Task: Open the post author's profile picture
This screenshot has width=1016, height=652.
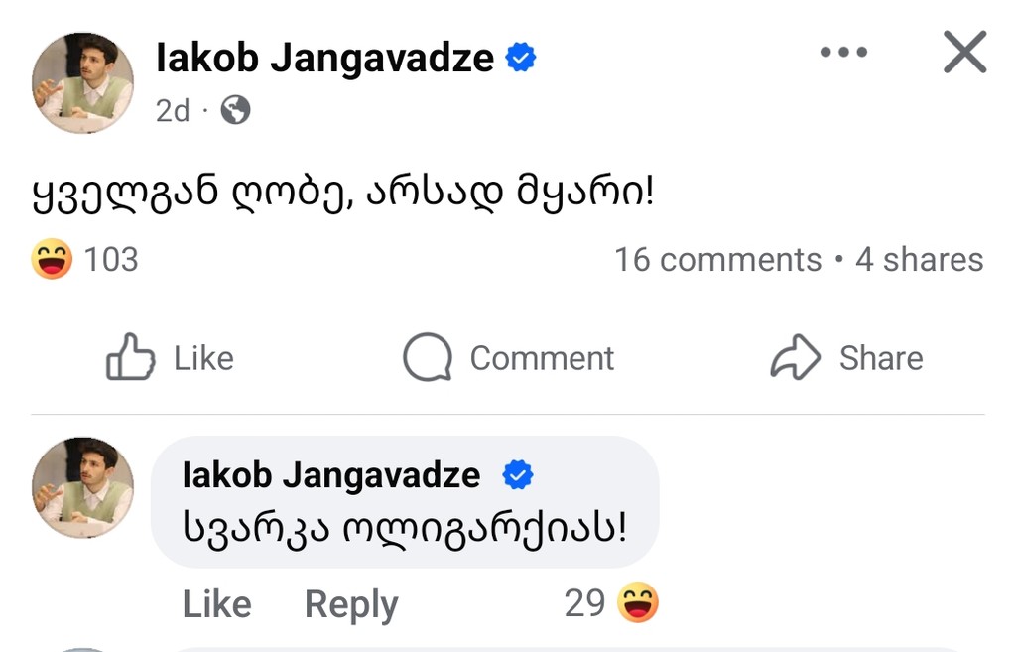Action: click(x=82, y=82)
